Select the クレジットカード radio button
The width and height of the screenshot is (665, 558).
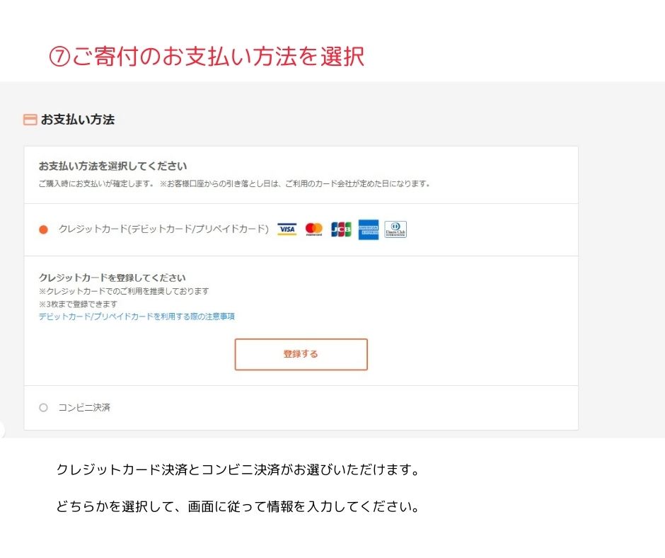pos(43,229)
